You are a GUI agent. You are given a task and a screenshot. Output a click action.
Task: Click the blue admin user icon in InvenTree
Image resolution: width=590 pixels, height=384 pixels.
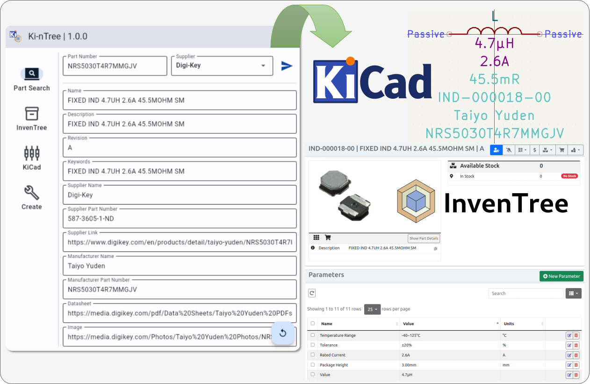pyautogui.click(x=496, y=150)
